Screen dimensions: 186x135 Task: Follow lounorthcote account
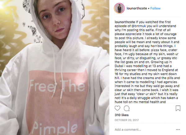click(x=155, y=8)
